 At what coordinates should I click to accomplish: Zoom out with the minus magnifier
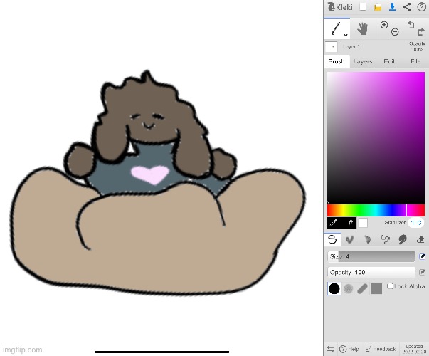tap(395, 32)
